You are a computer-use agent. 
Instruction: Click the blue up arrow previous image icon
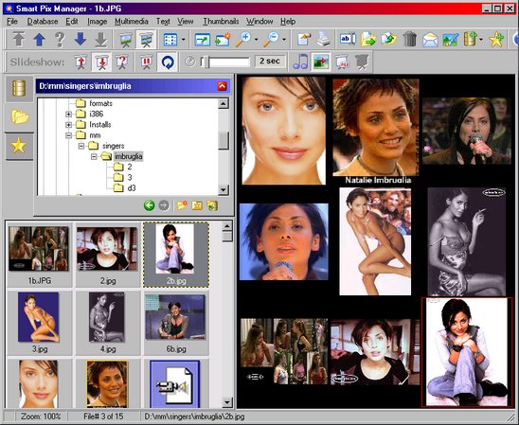click(40, 40)
